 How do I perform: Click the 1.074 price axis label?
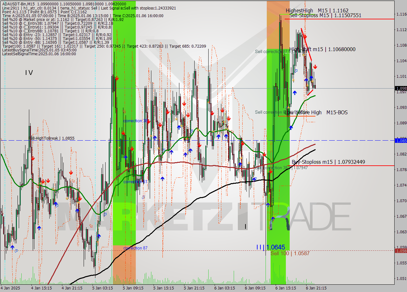coord(402,185)
